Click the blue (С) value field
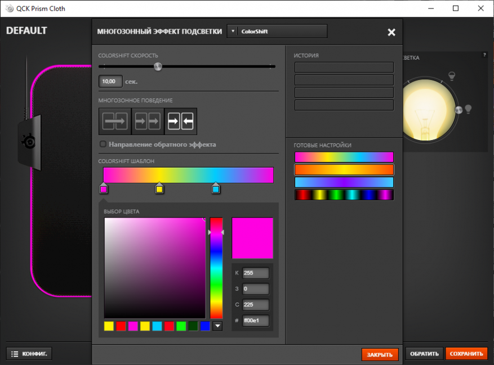The image size is (494, 365). 256,305
